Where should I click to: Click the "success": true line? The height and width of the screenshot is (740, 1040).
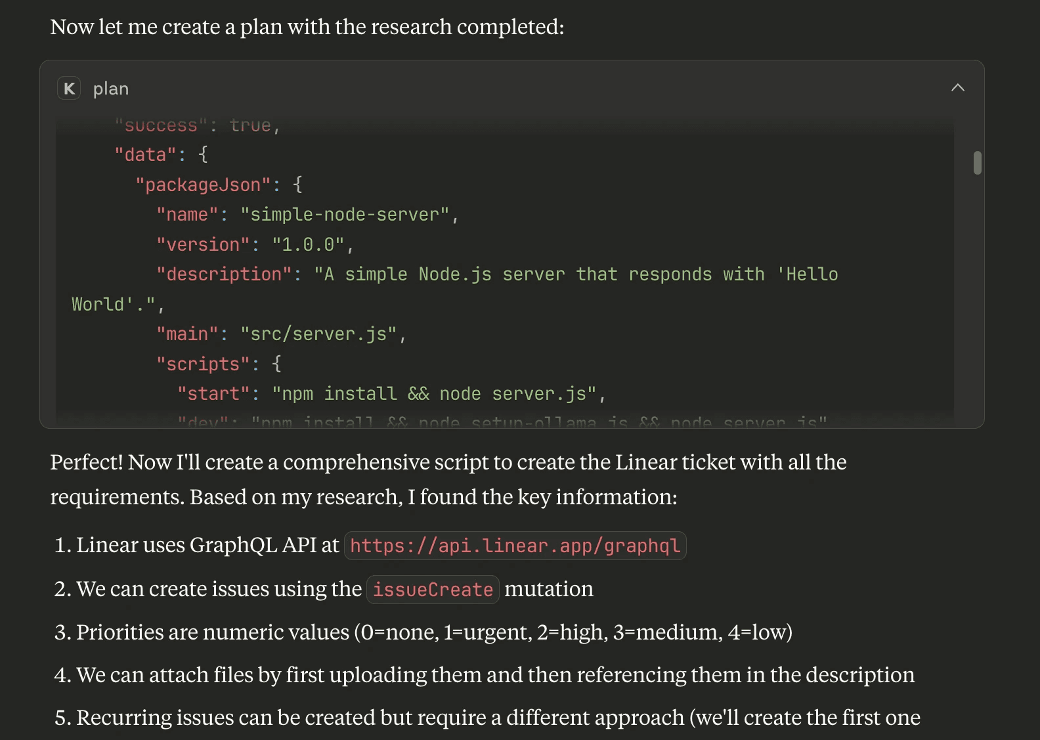click(198, 125)
